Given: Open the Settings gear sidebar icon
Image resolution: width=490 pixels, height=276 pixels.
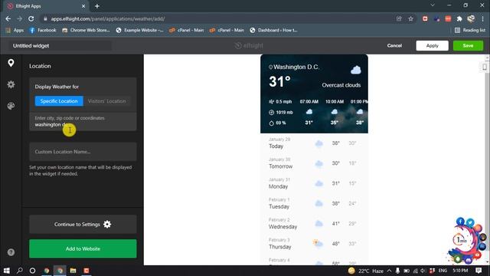Looking at the screenshot, I should point(11,84).
